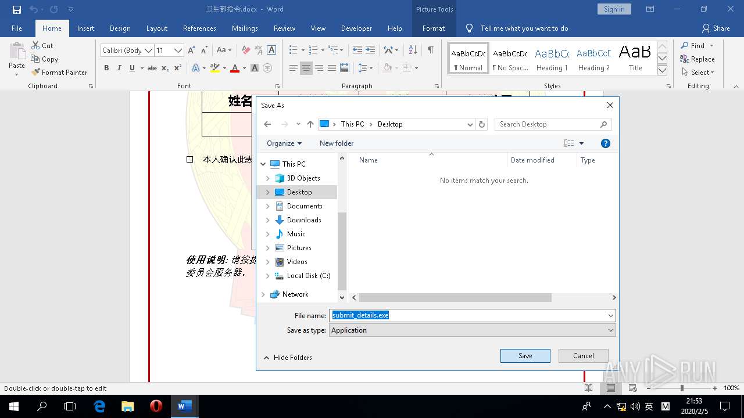Open Save As dialog help

[x=605, y=143]
